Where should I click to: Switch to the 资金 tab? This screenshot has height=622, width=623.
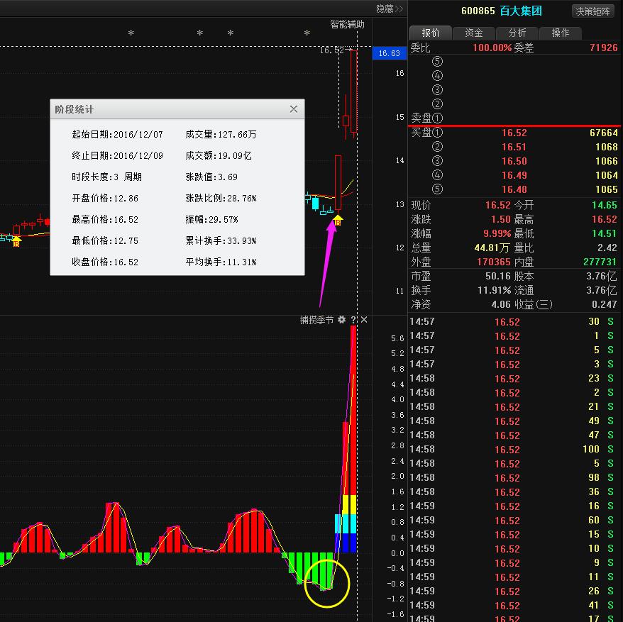click(474, 33)
